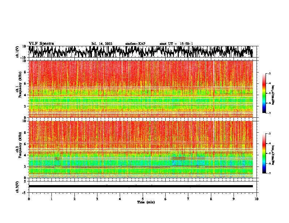Click the "station=KAP" header label
This screenshot has width=289, height=223.
(x=135, y=44)
